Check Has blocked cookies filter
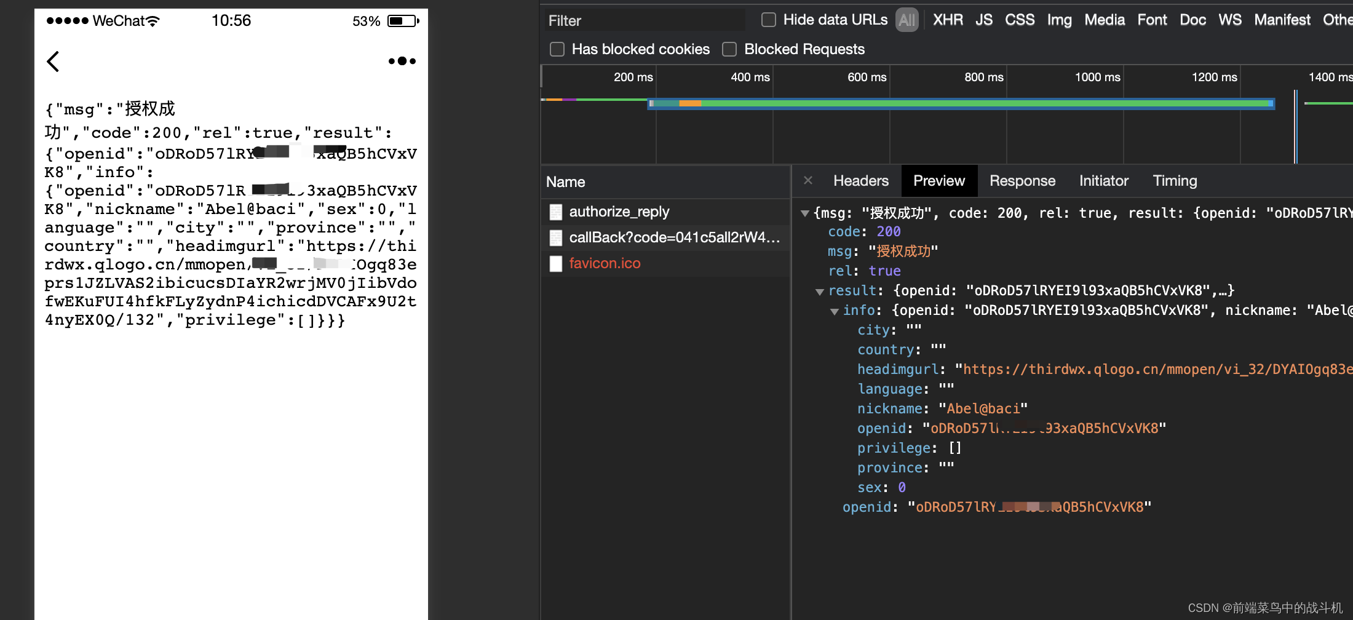 (557, 49)
